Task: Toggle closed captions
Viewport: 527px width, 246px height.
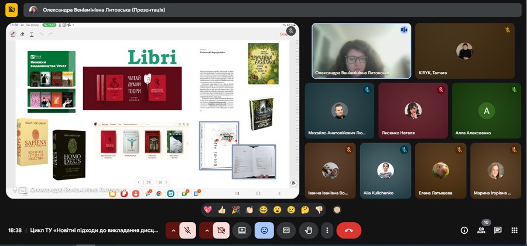Action: pyautogui.click(x=286, y=230)
